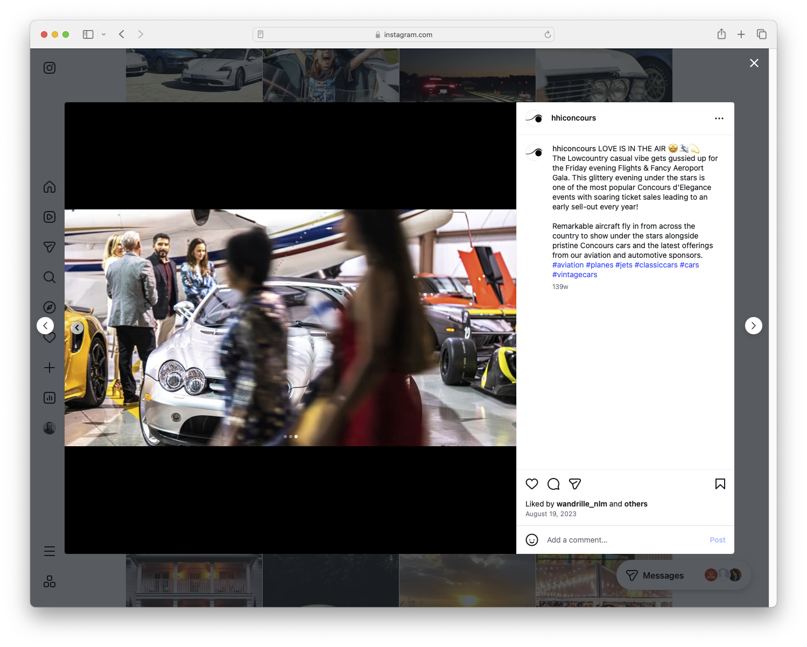This screenshot has height=647, width=807.
Task: Visit hhiconcours profile link
Action: coord(574,117)
